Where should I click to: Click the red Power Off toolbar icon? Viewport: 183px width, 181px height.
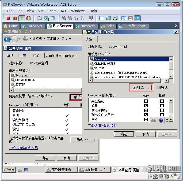point(8,18)
